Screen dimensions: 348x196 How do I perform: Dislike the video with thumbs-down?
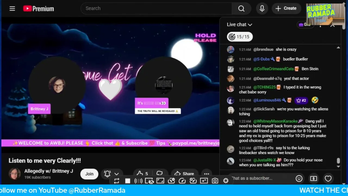(160, 174)
